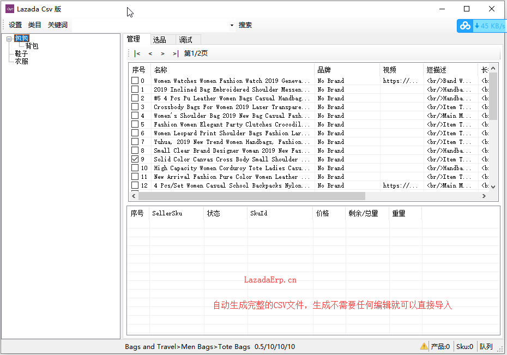The height and width of the screenshot is (355, 507).
Task: Select the 衣服 tree item
Action: pyautogui.click(x=22, y=61)
